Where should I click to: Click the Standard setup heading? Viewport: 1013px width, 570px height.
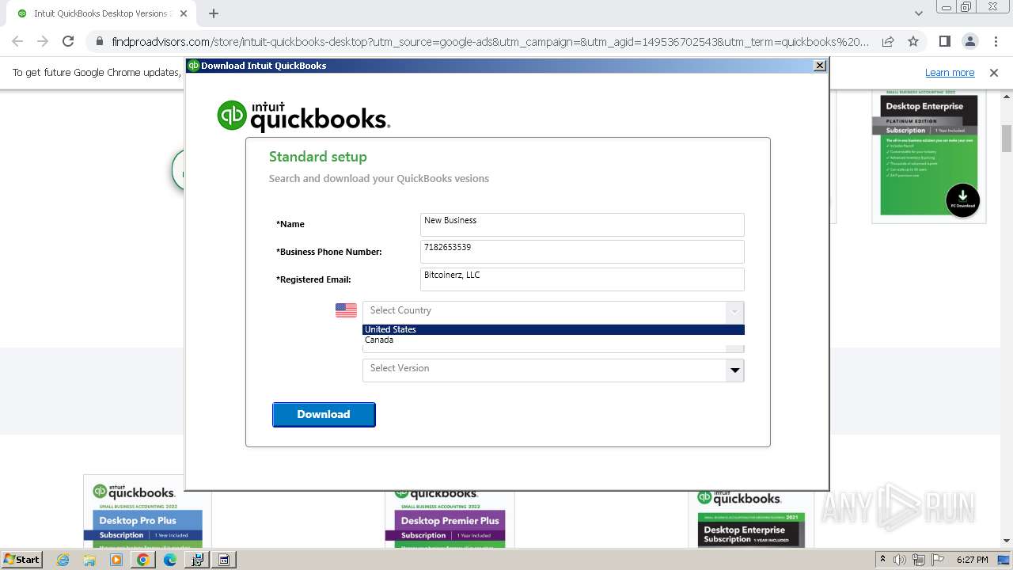pyautogui.click(x=318, y=157)
